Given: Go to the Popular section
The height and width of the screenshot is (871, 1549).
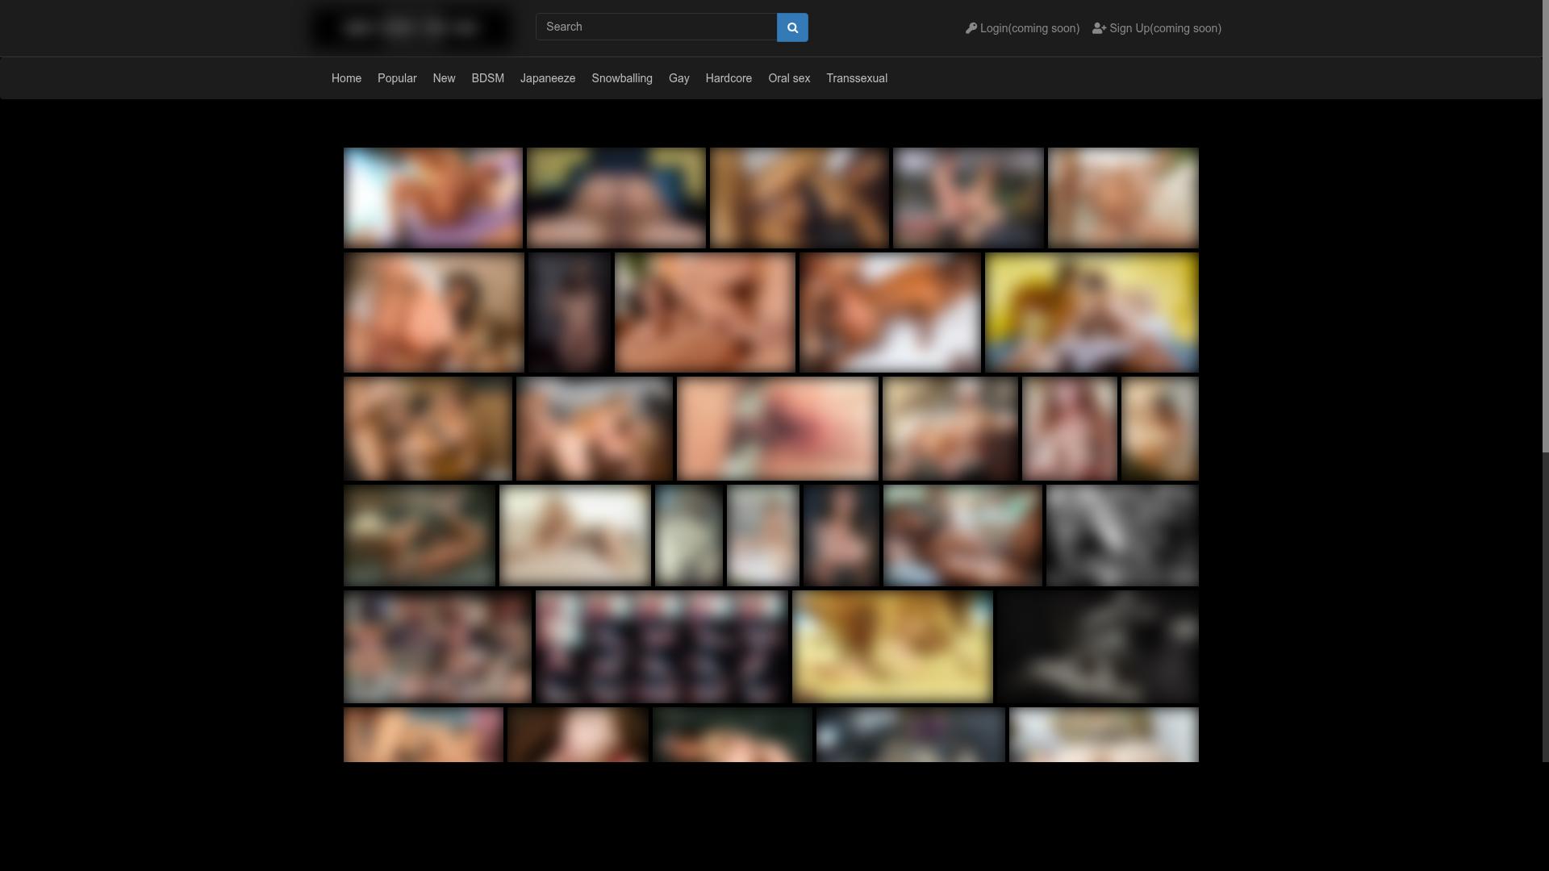Looking at the screenshot, I should coord(397,78).
